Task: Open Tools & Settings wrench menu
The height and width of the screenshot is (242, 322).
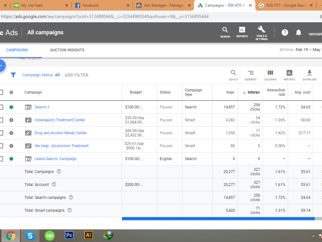Action: tap(261, 33)
